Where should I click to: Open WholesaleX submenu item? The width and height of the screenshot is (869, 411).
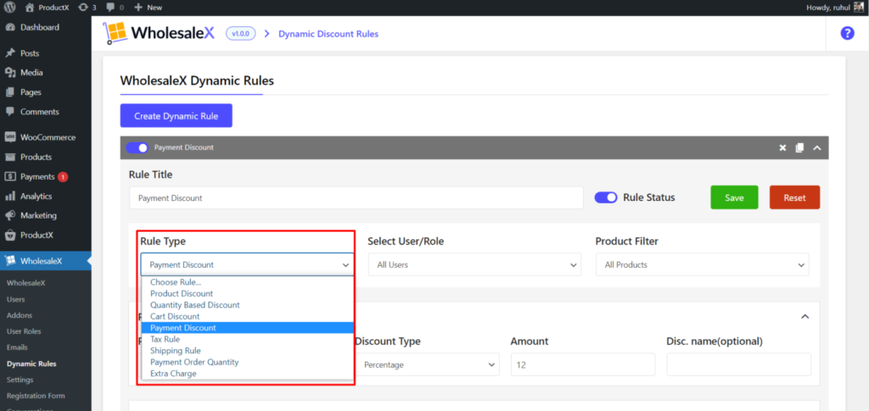point(26,283)
